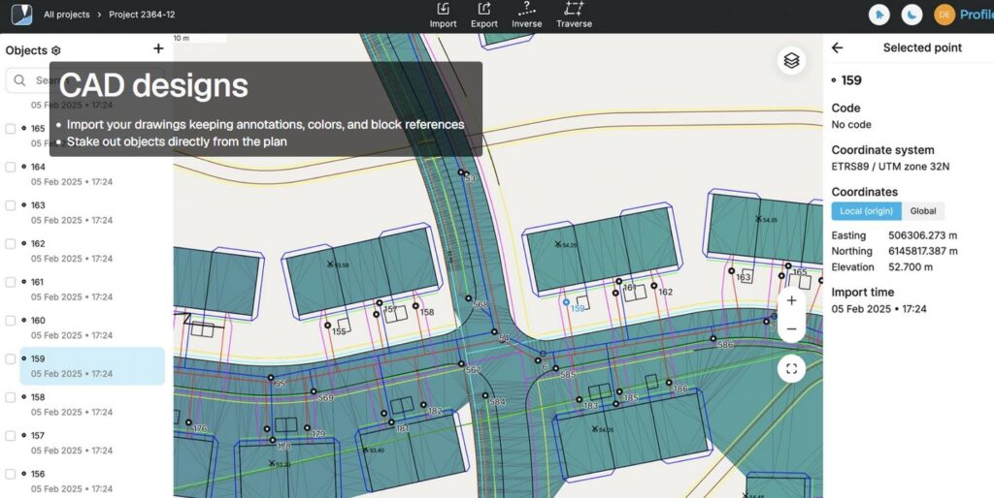
Task: Open Objects settings gear
Action: coord(56,50)
